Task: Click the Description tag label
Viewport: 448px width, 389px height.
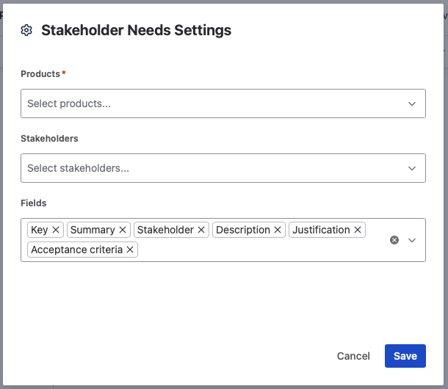Action: [x=243, y=230]
